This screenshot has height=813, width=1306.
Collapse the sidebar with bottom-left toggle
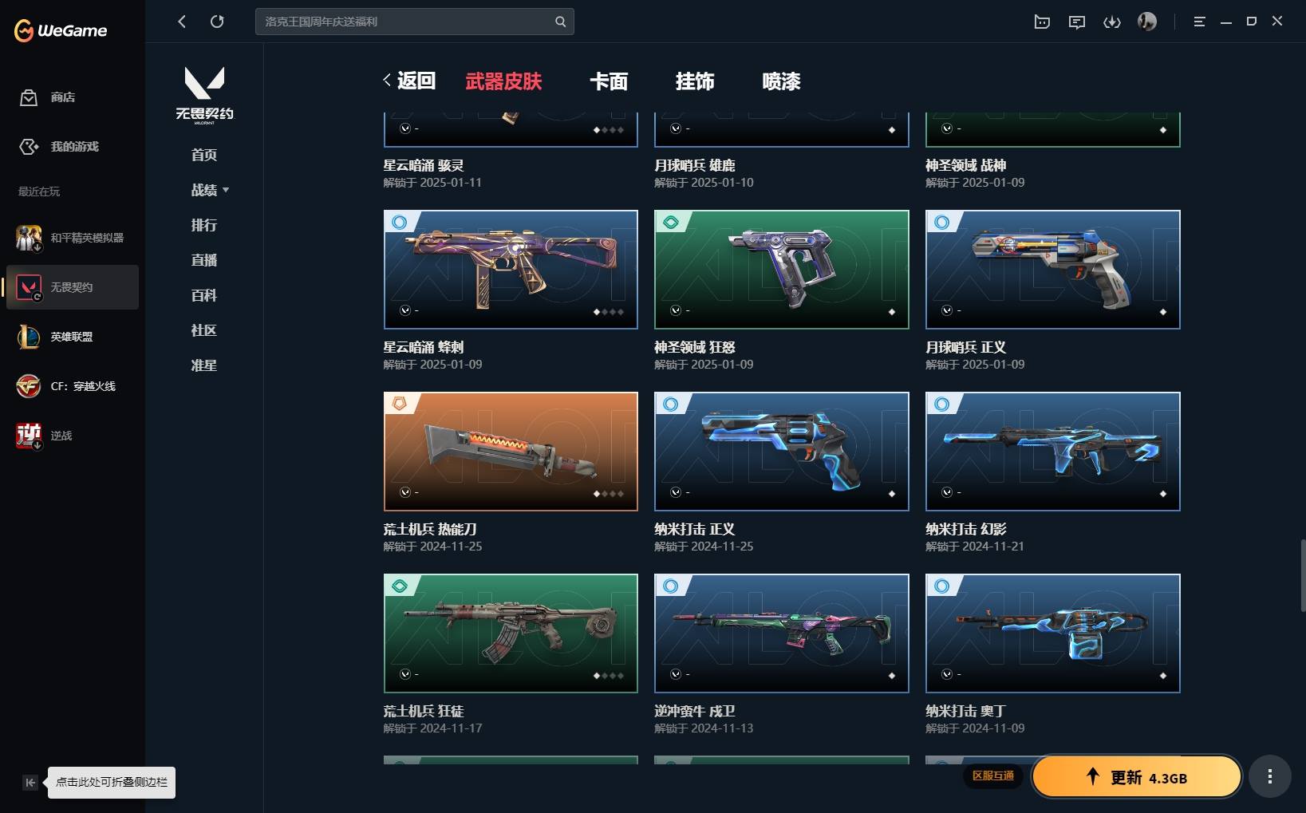pos(30,783)
